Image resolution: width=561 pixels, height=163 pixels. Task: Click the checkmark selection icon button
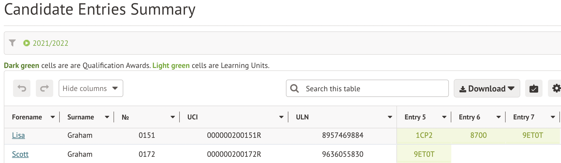point(534,89)
